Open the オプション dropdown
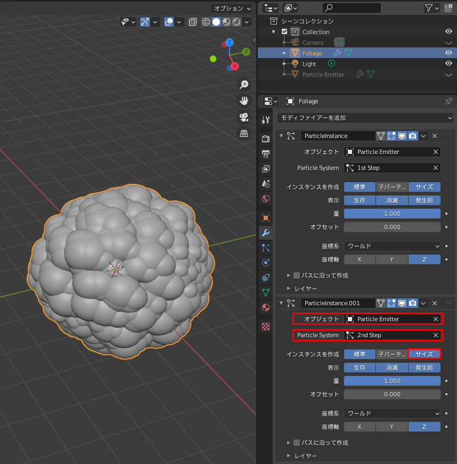Screen dimensions: 457x464 (x=231, y=9)
